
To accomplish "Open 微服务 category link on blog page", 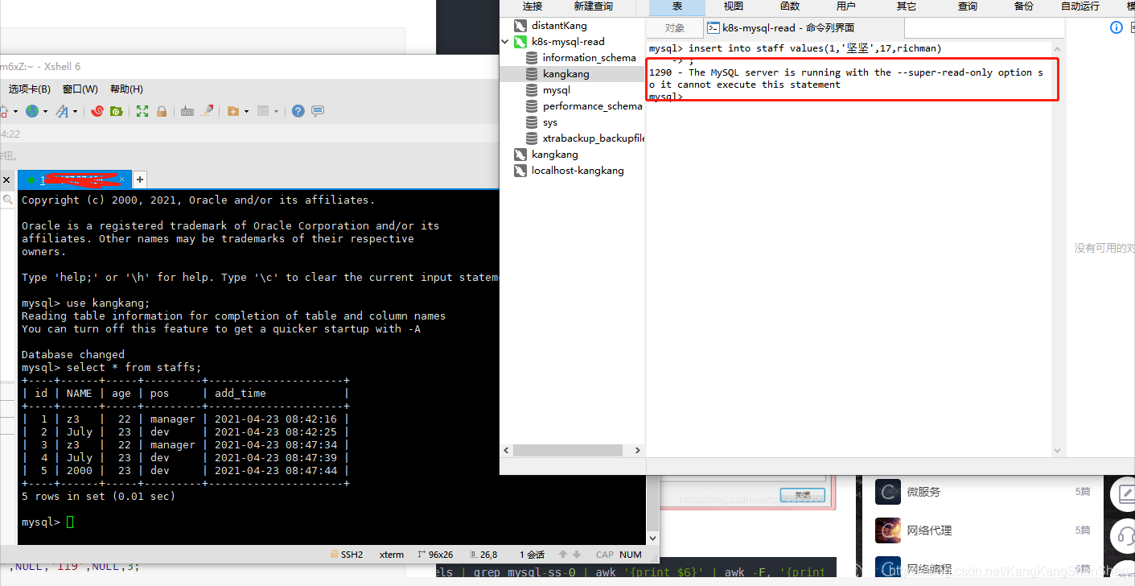I will pos(923,492).
